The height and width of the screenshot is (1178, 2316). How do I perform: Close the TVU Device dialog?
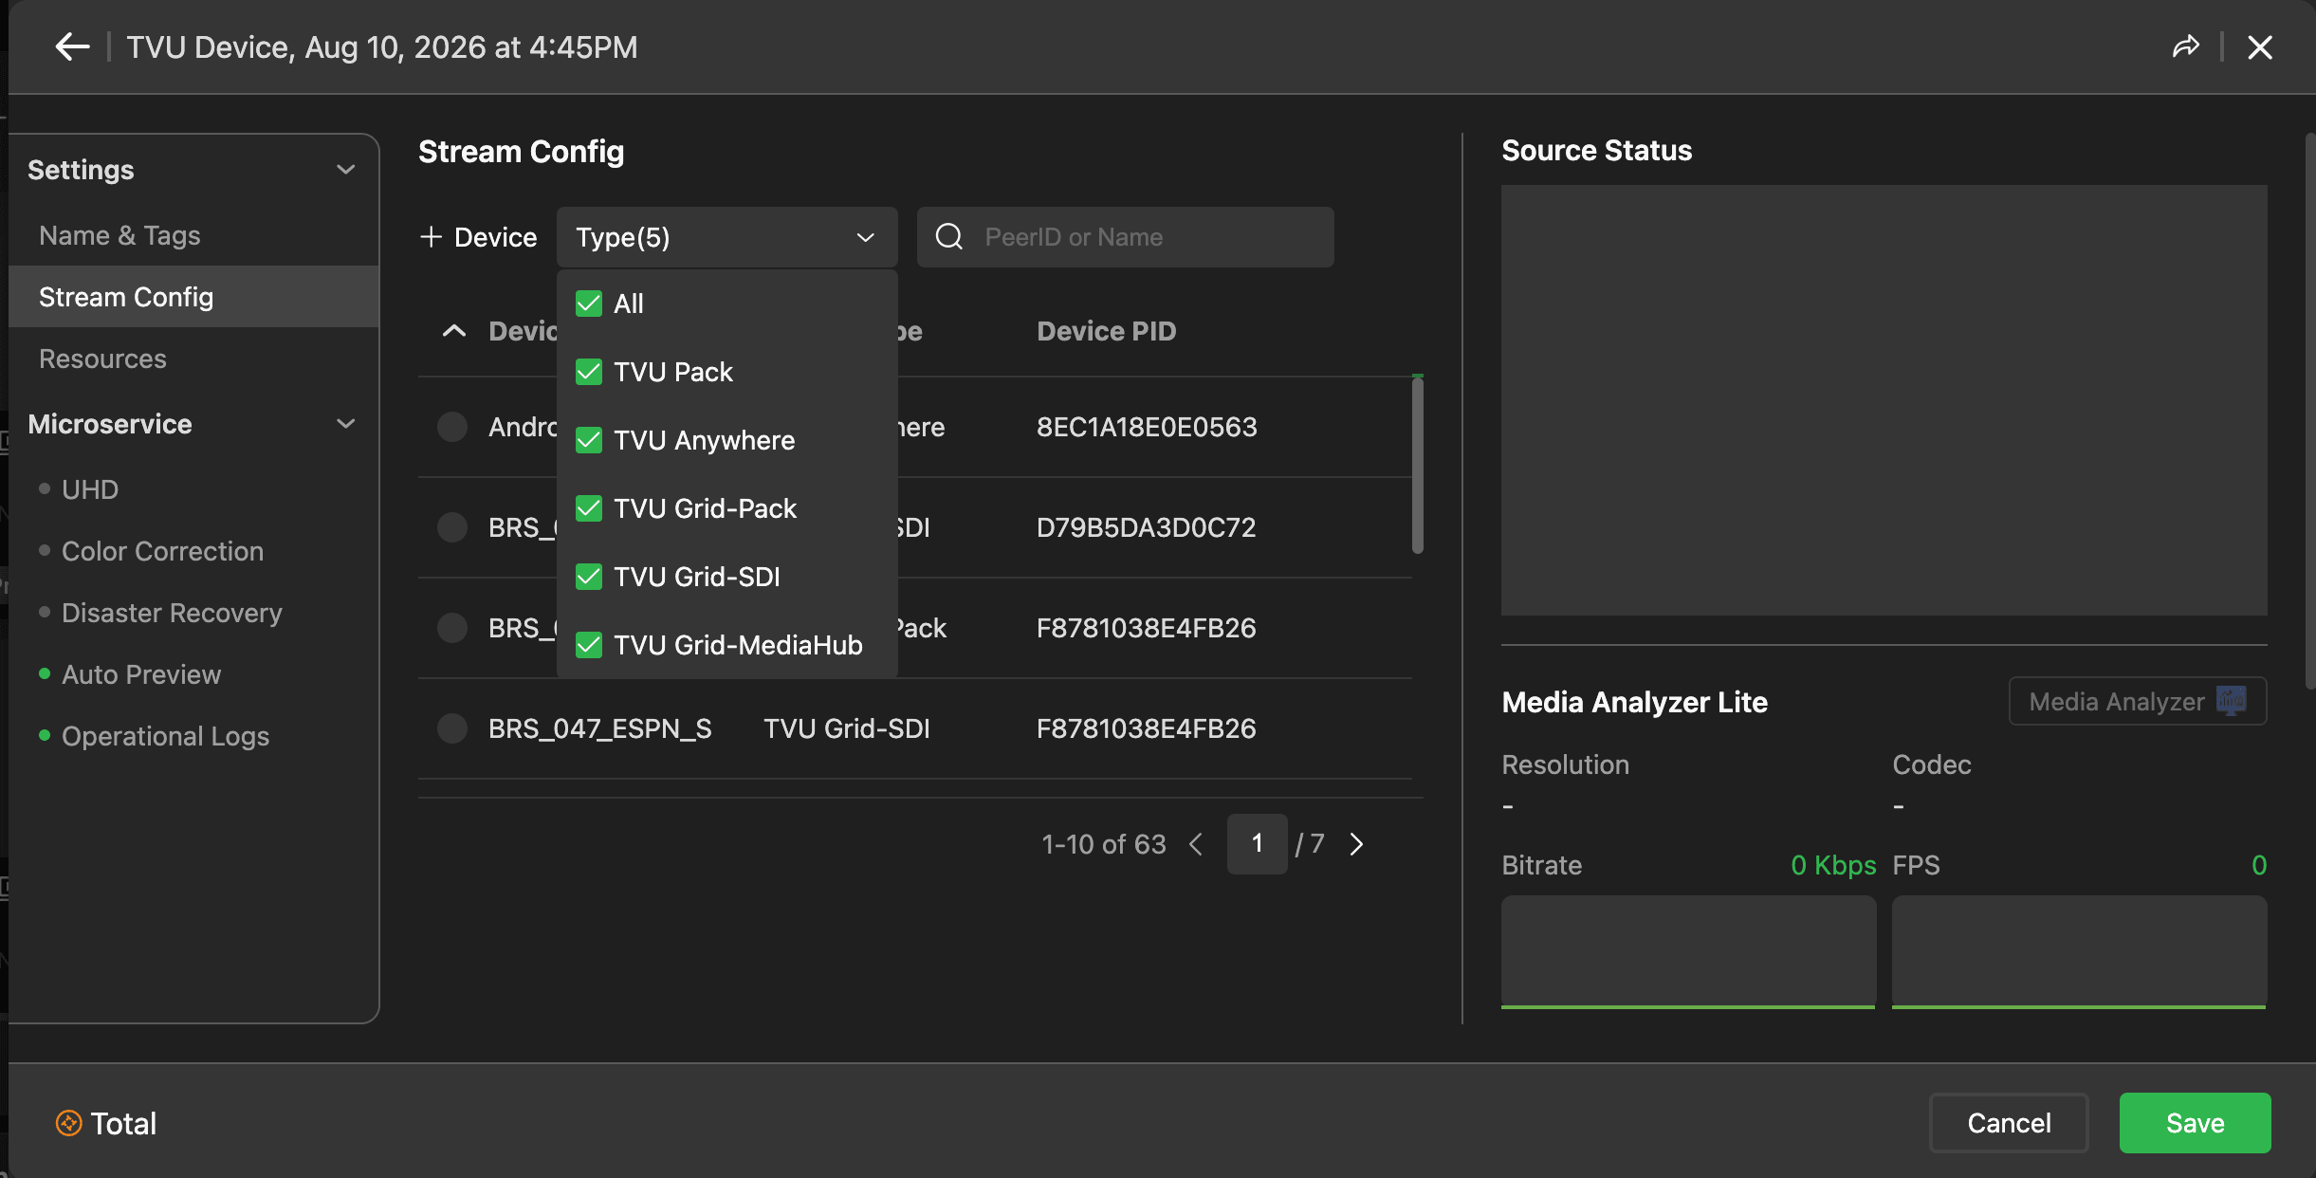[2260, 47]
